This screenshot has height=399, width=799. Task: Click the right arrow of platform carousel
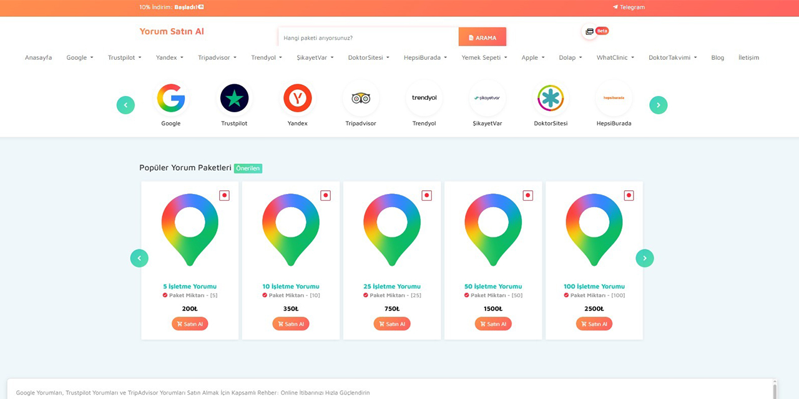click(x=659, y=105)
